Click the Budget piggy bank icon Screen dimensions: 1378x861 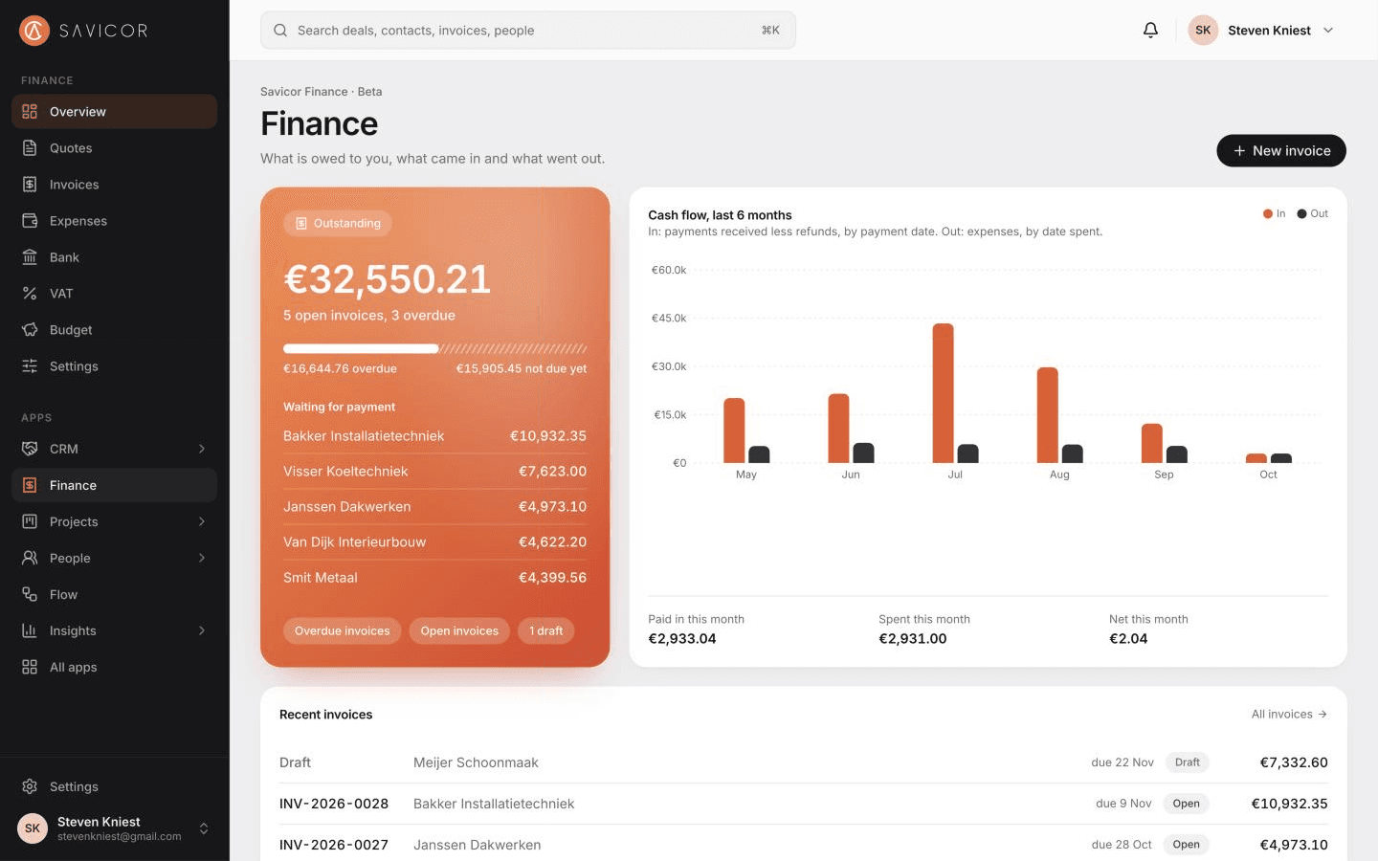(30, 330)
